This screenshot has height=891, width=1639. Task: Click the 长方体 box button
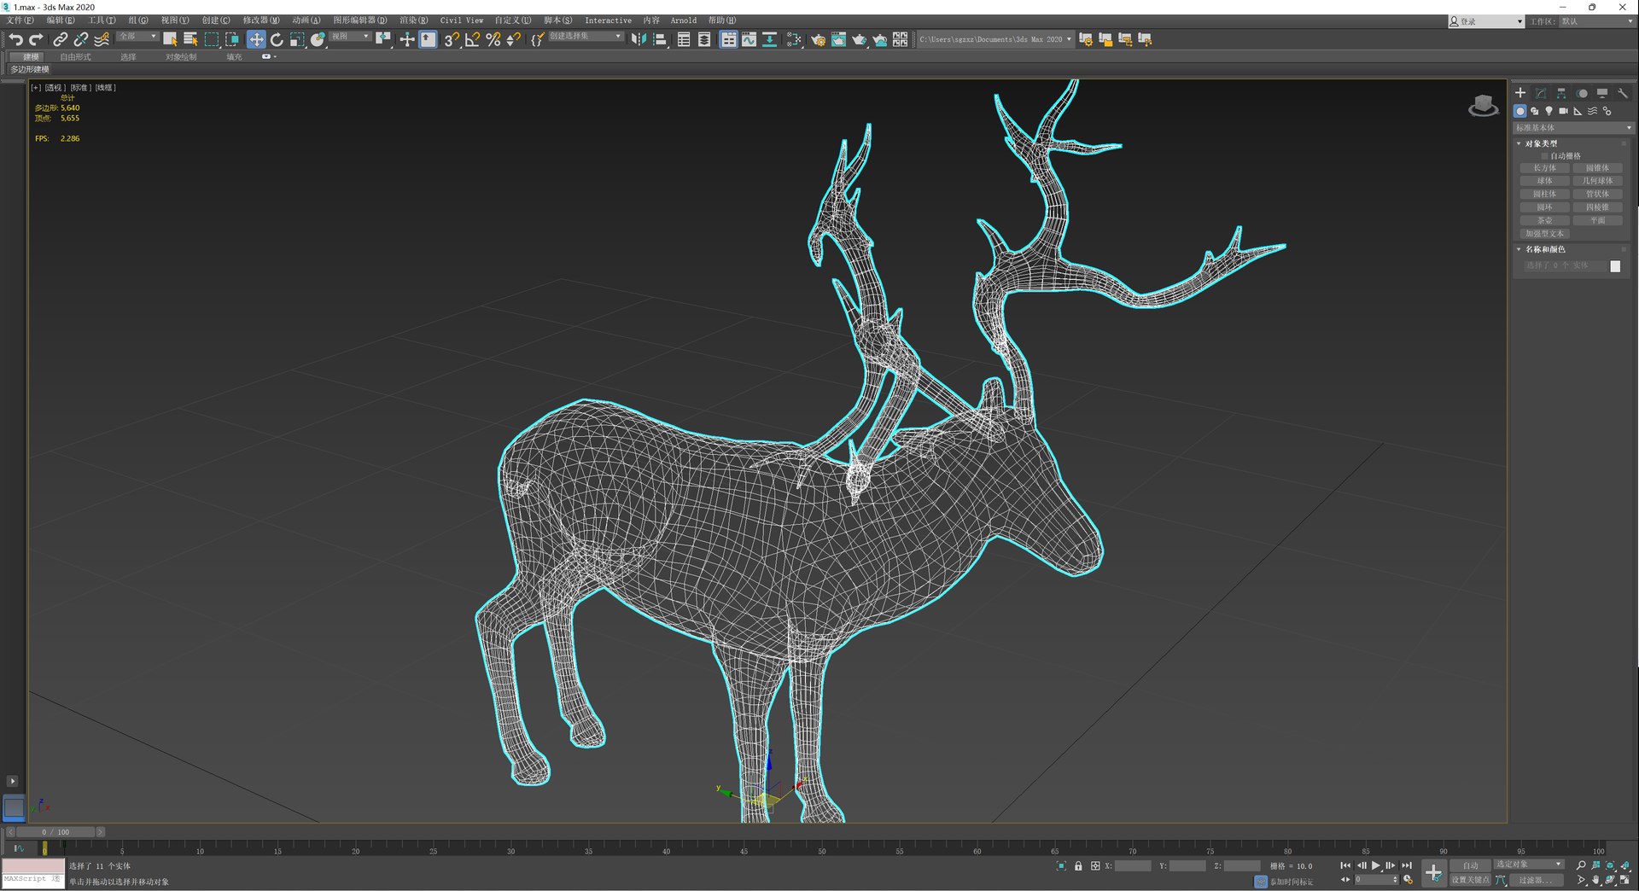1544,168
